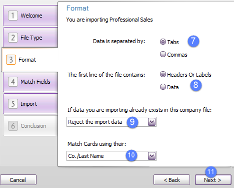234x188 pixels.
Task: Select Commas as the data separator
Action: tap(163, 54)
